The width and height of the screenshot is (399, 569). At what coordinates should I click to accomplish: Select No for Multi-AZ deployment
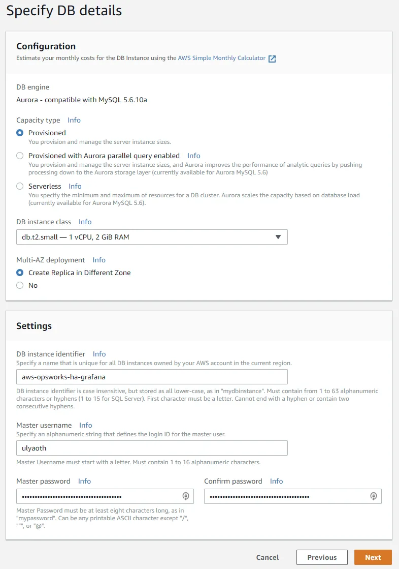point(20,285)
